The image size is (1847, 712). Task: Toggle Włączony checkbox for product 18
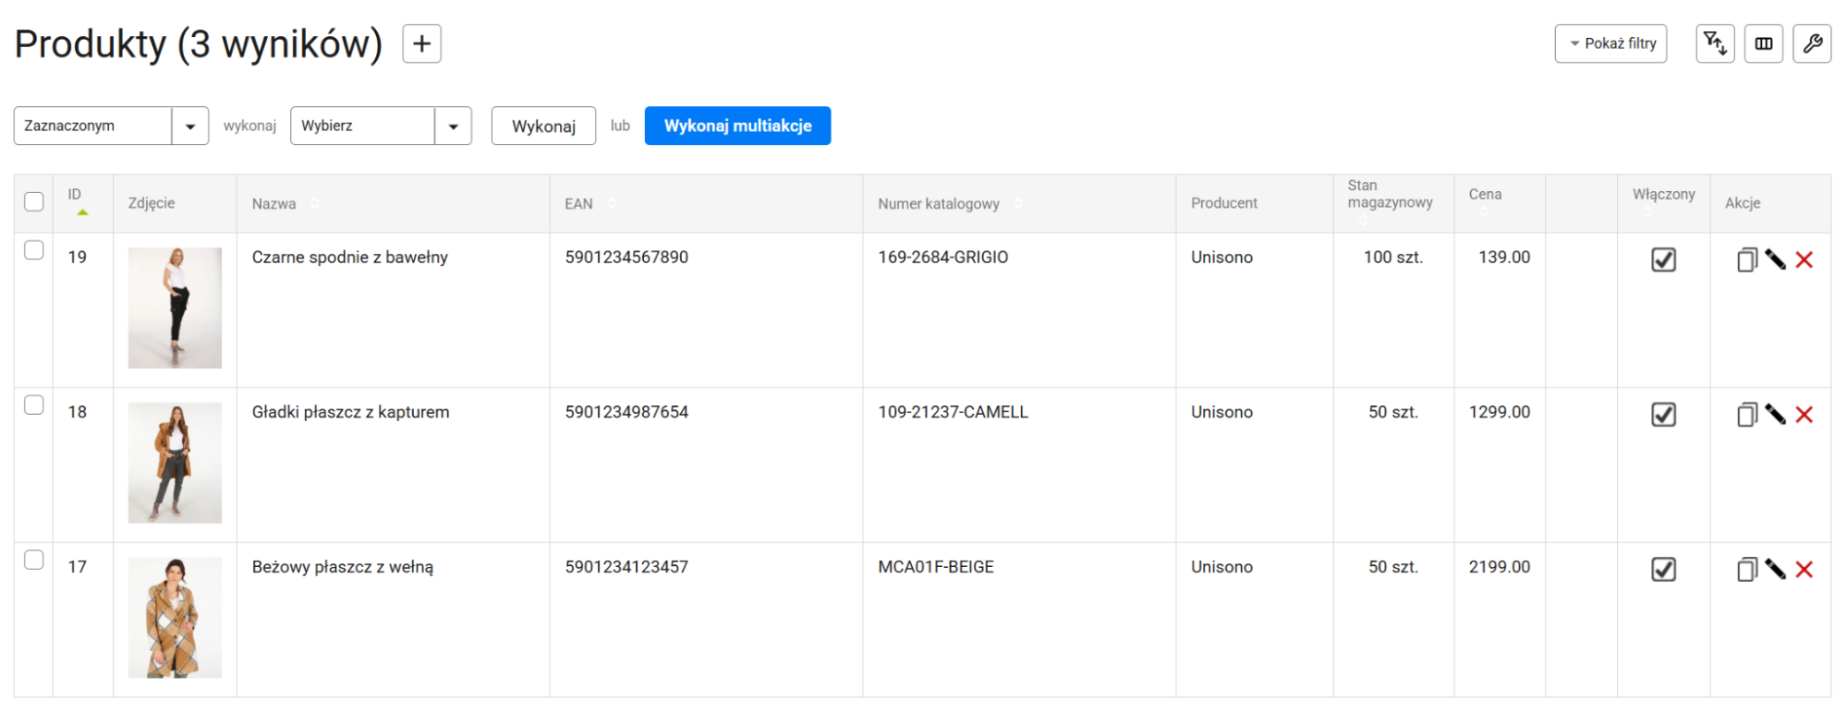click(x=1663, y=415)
